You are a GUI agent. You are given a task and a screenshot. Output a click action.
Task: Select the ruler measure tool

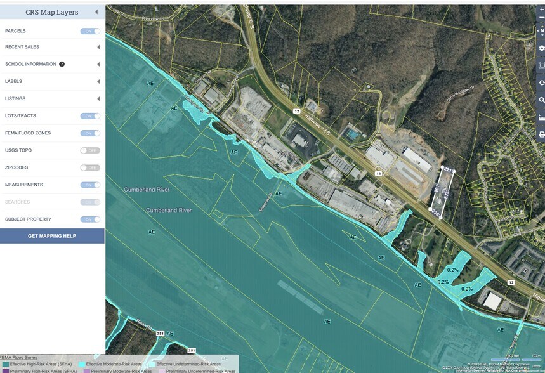tap(541, 117)
